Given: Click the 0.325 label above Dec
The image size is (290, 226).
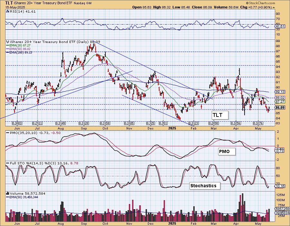Looking at the screenshot, I should point(151,123).
